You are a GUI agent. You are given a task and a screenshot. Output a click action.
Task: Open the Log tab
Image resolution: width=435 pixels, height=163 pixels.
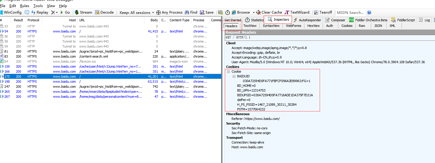coord(424,20)
